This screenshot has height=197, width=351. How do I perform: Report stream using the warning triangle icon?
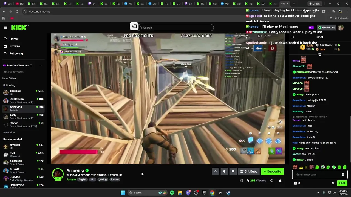(280, 181)
